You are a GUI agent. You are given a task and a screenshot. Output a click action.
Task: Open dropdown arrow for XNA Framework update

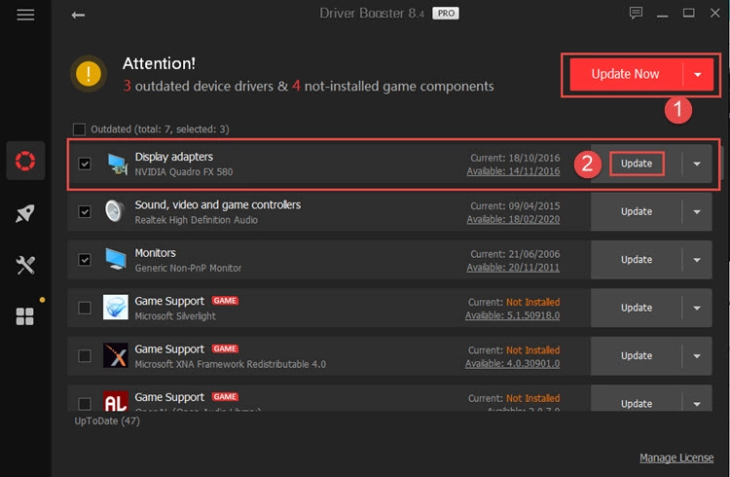coord(697,356)
